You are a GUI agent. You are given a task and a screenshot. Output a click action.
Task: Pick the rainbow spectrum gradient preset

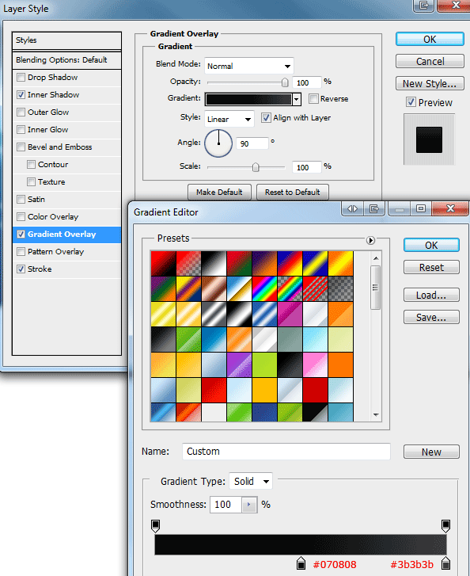[264, 288]
